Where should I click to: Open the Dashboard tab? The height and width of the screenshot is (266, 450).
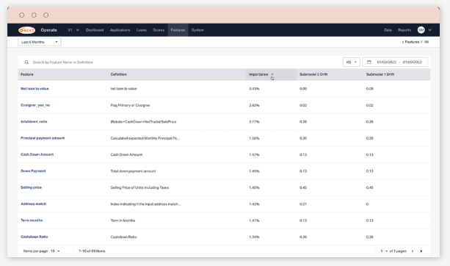95,30
